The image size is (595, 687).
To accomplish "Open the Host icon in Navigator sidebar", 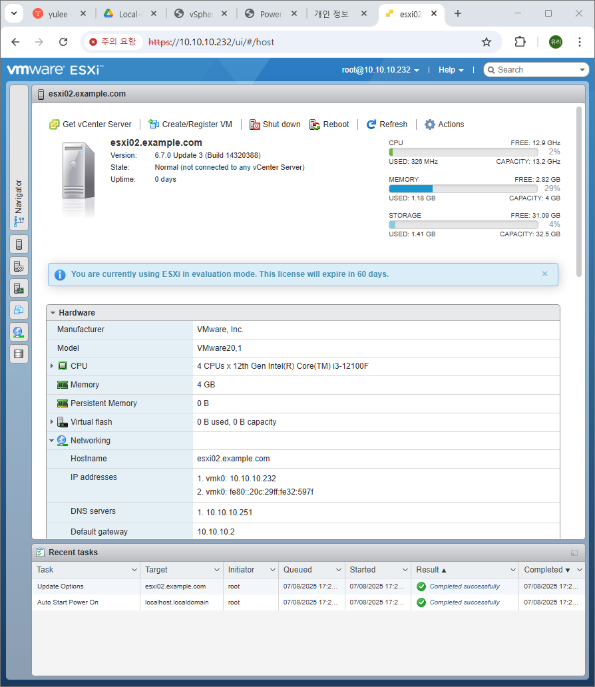I will pos(19,244).
